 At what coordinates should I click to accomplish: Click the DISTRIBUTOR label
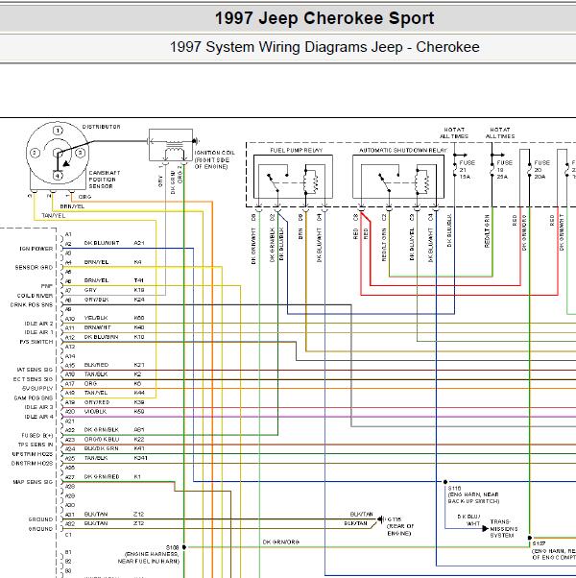[102, 127]
